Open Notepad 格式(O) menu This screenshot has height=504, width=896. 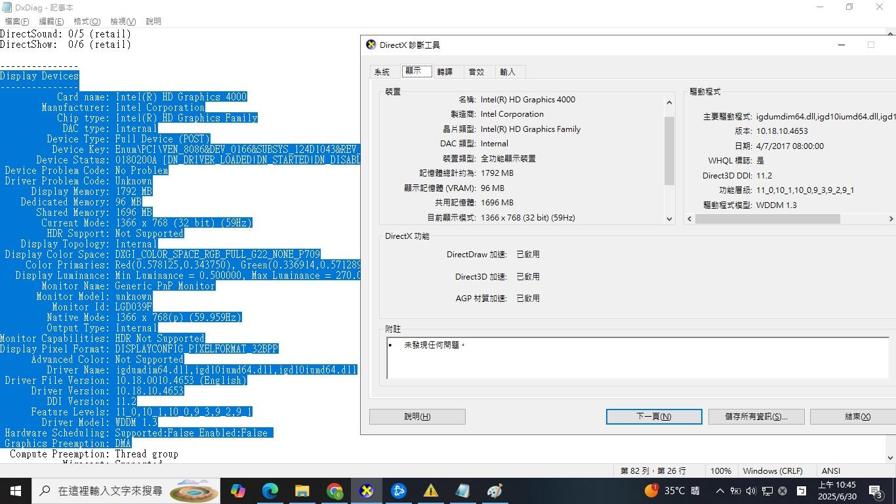tap(87, 21)
